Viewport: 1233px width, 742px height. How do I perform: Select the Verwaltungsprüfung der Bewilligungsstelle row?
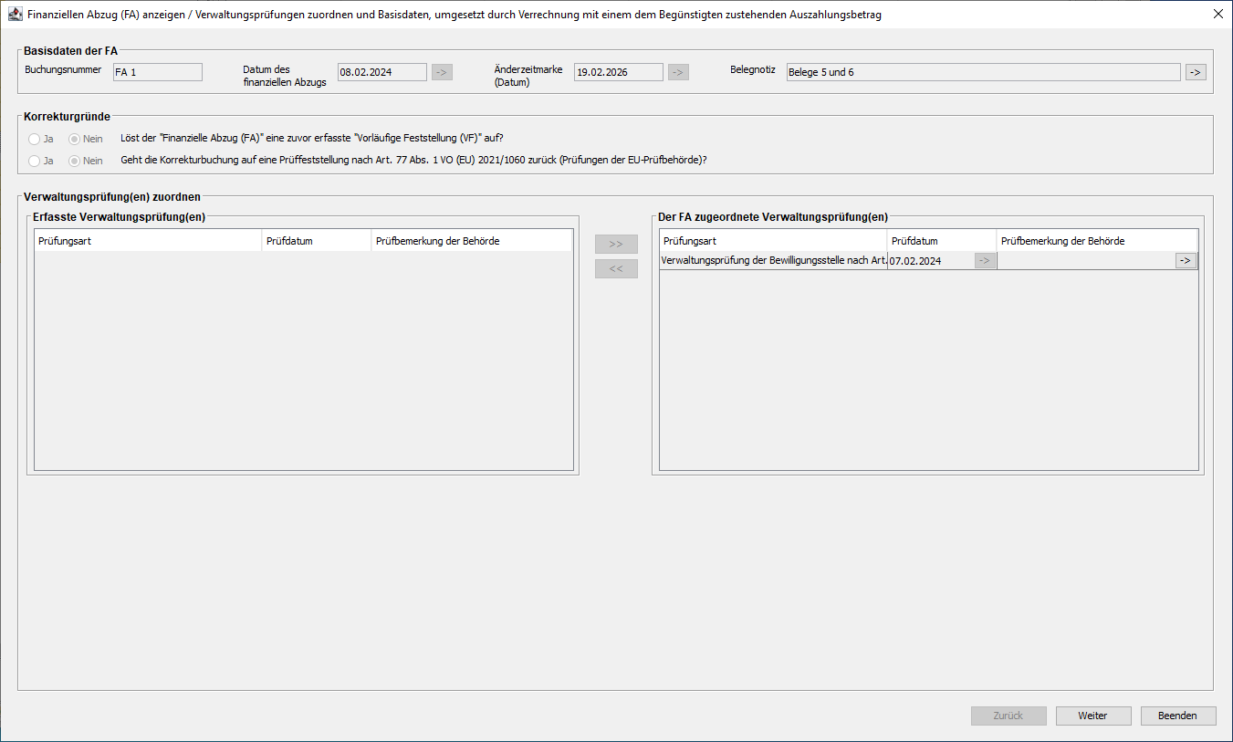[x=773, y=261]
